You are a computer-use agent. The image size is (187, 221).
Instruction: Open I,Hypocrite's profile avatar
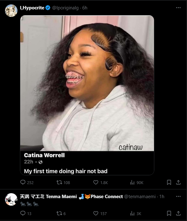11,11
